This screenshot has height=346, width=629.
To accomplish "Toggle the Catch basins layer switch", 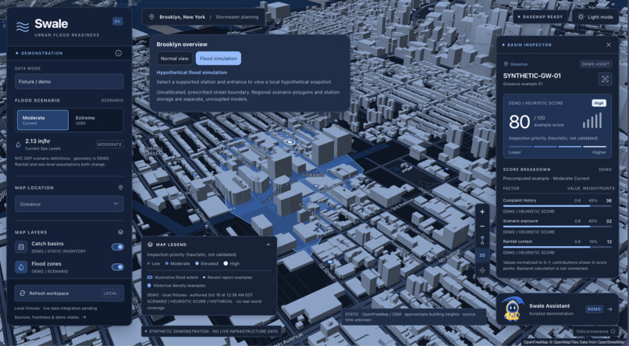I will [x=118, y=247].
